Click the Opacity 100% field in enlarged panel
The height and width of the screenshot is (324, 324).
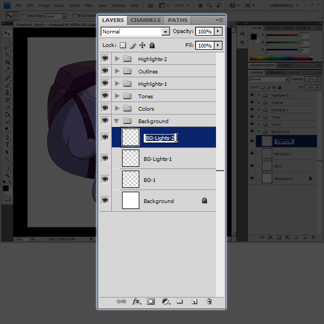pyautogui.click(x=205, y=32)
